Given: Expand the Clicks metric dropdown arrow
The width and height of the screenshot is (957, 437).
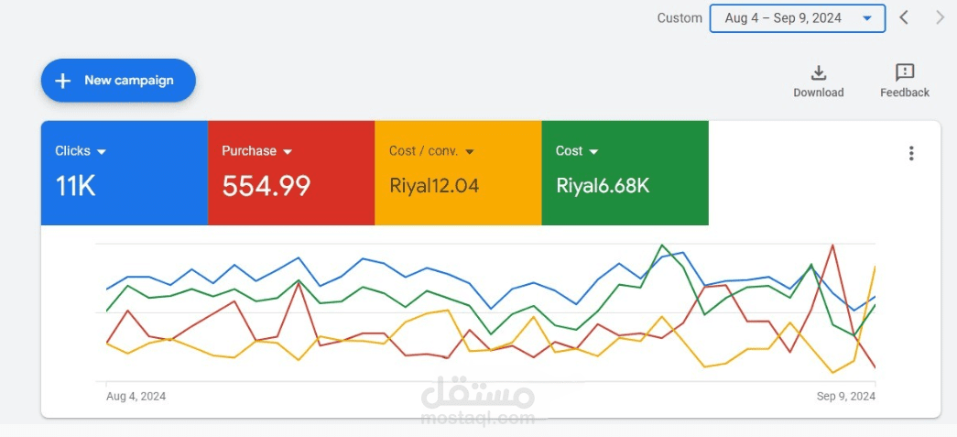Looking at the screenshot, I should click(x=102, y=152).
